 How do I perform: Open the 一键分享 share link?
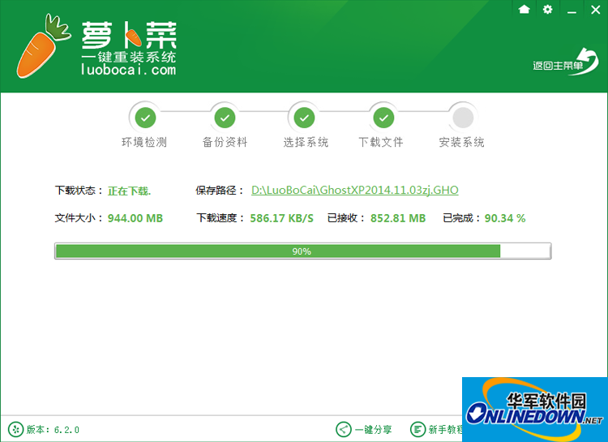coord(373,430)
